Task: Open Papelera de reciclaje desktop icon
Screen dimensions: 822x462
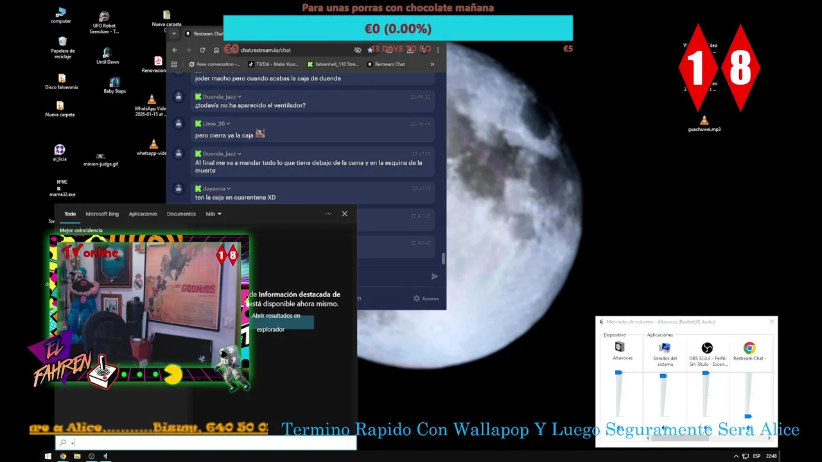Action: (62, 47)
